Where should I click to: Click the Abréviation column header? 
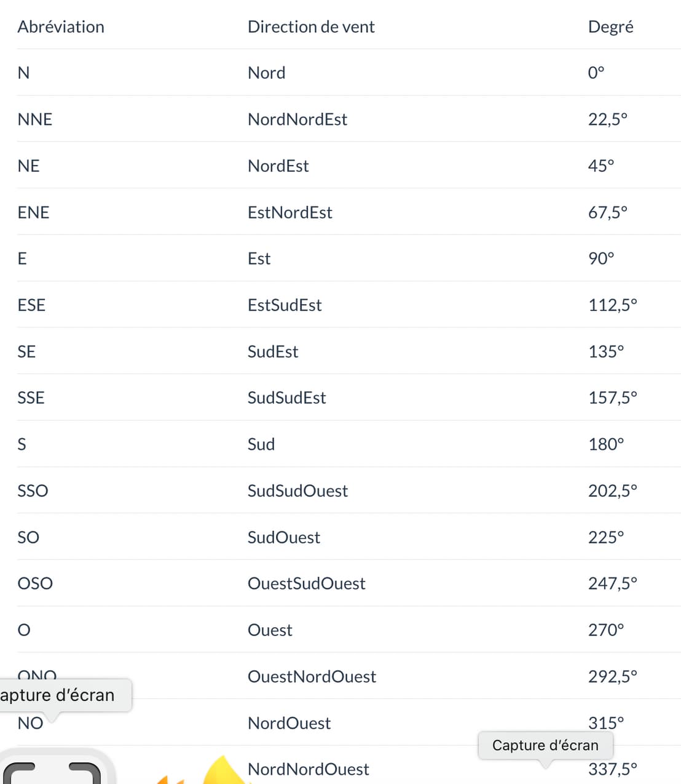click(x=61, y=26)
